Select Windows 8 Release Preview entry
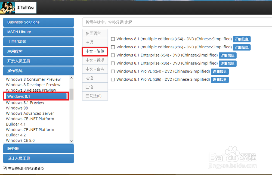The image size is (272, 175). pos(31,90)
